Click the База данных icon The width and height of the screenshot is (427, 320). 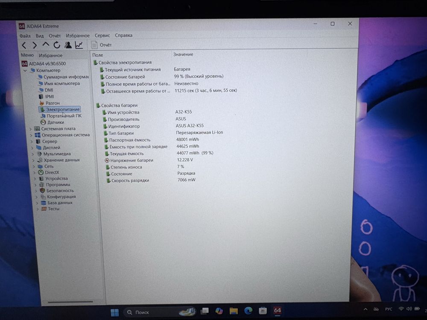click(44, 203)
